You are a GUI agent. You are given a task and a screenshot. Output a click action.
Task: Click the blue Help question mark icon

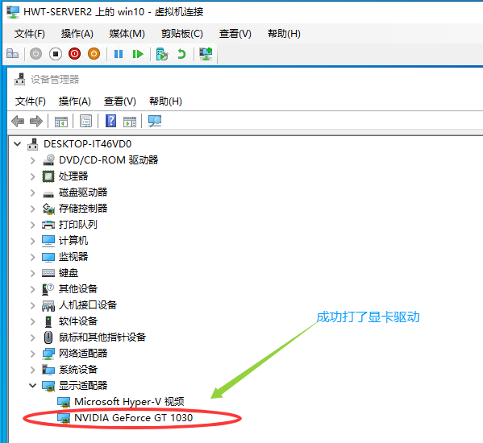click(x=111, y=121)
